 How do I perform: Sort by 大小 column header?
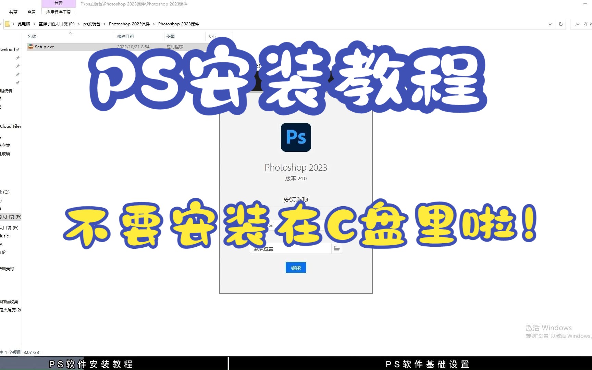pos(212,36)
